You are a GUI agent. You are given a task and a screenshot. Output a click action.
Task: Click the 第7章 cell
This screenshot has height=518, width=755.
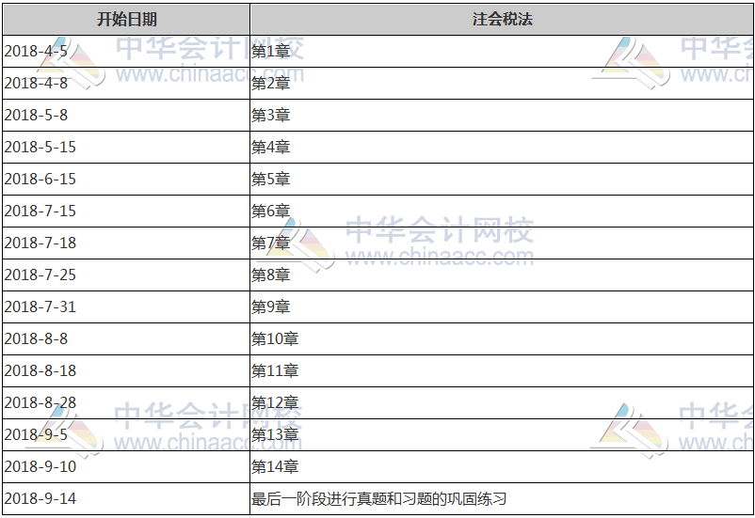pos(502,243)
